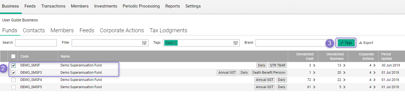This screenshot has width=405, height=109.
Task: Check the DEMO_SMSF5 row checkbox
Action: coord(13,87)
